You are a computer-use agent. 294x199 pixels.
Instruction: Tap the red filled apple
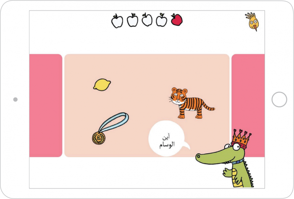pyautogui.click(x=177, y=20)
